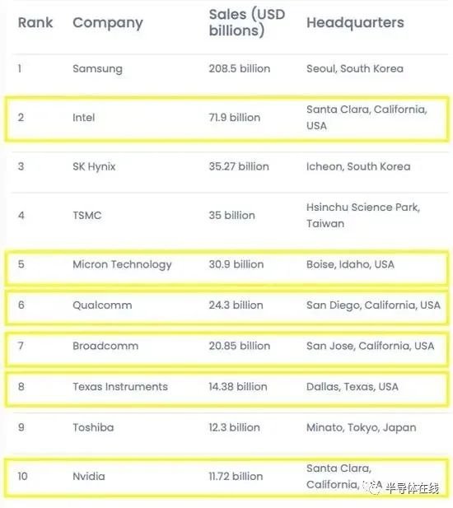This screenshot has height=508, width=453.
Task: Click the Headquarters column header
Action: [x=355, y=23]
